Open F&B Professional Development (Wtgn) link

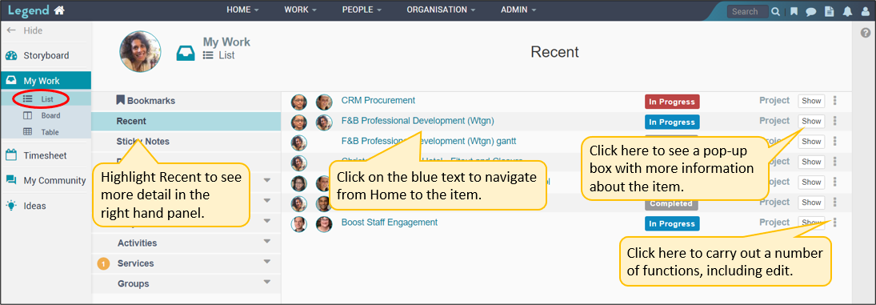[418, 121]
